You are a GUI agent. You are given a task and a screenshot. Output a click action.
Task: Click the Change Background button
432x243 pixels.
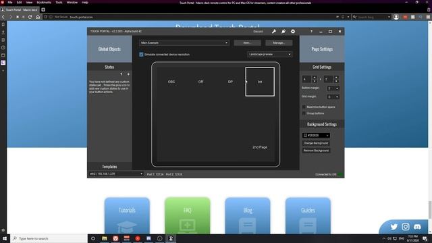316,143
